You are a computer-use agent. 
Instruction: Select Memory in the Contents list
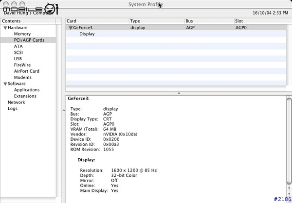22,34
